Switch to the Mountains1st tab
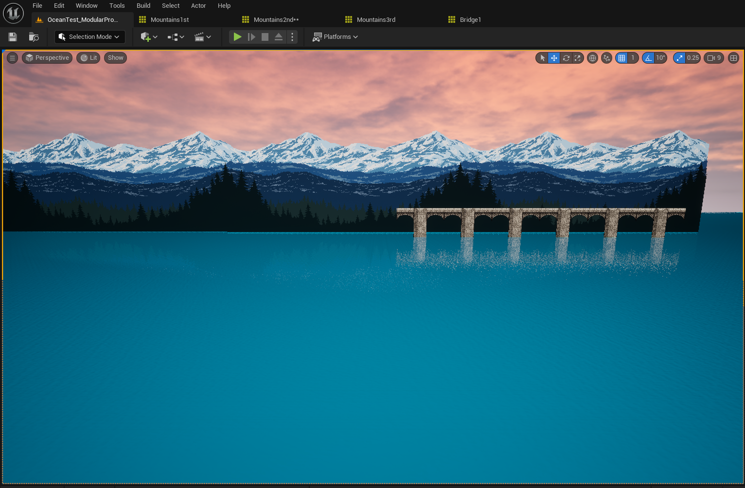The height and width of the screenshot is (488, 745). [x=170, y=20]
